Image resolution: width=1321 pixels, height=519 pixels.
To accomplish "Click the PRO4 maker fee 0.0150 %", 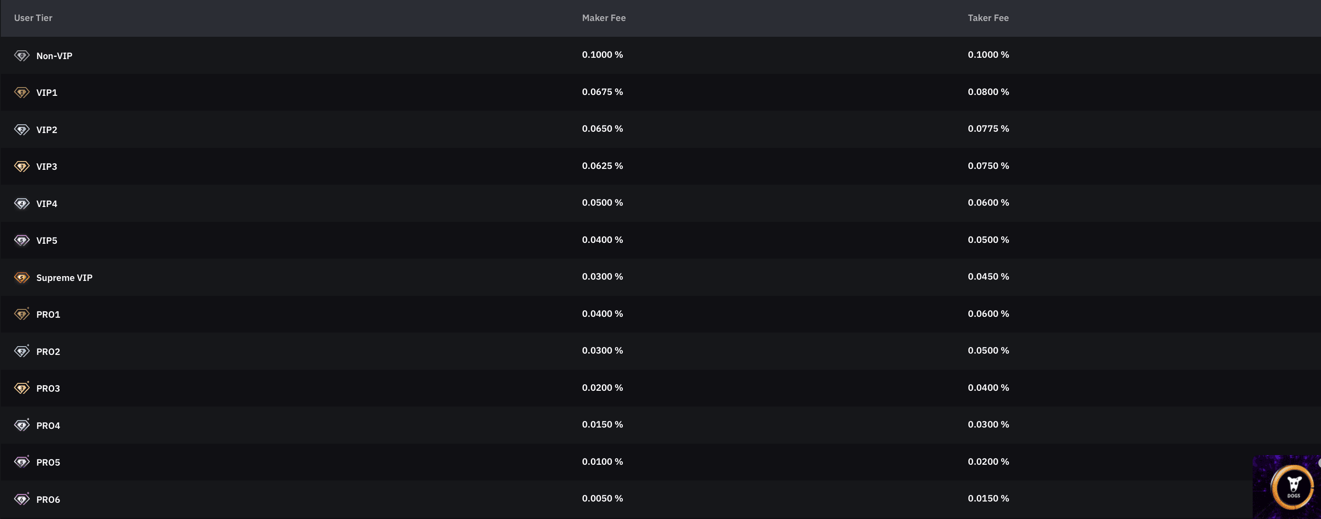I will [x=602, y=424].
